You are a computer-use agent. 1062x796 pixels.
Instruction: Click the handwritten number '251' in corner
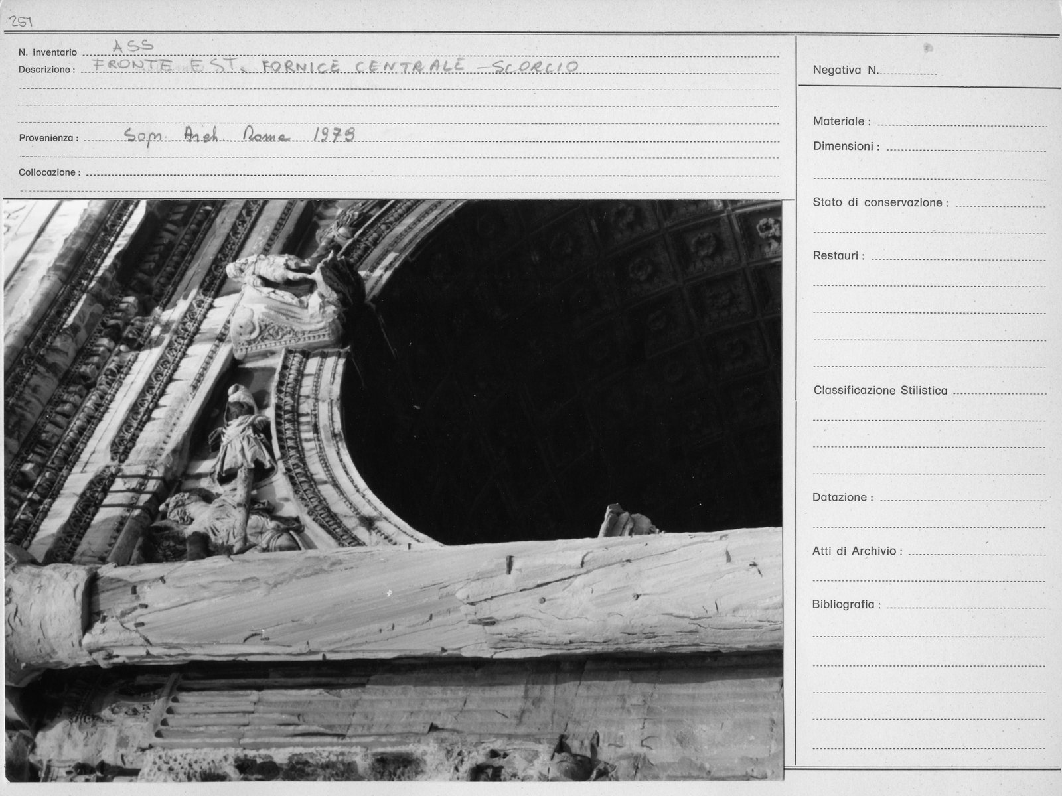coord(20,22)
